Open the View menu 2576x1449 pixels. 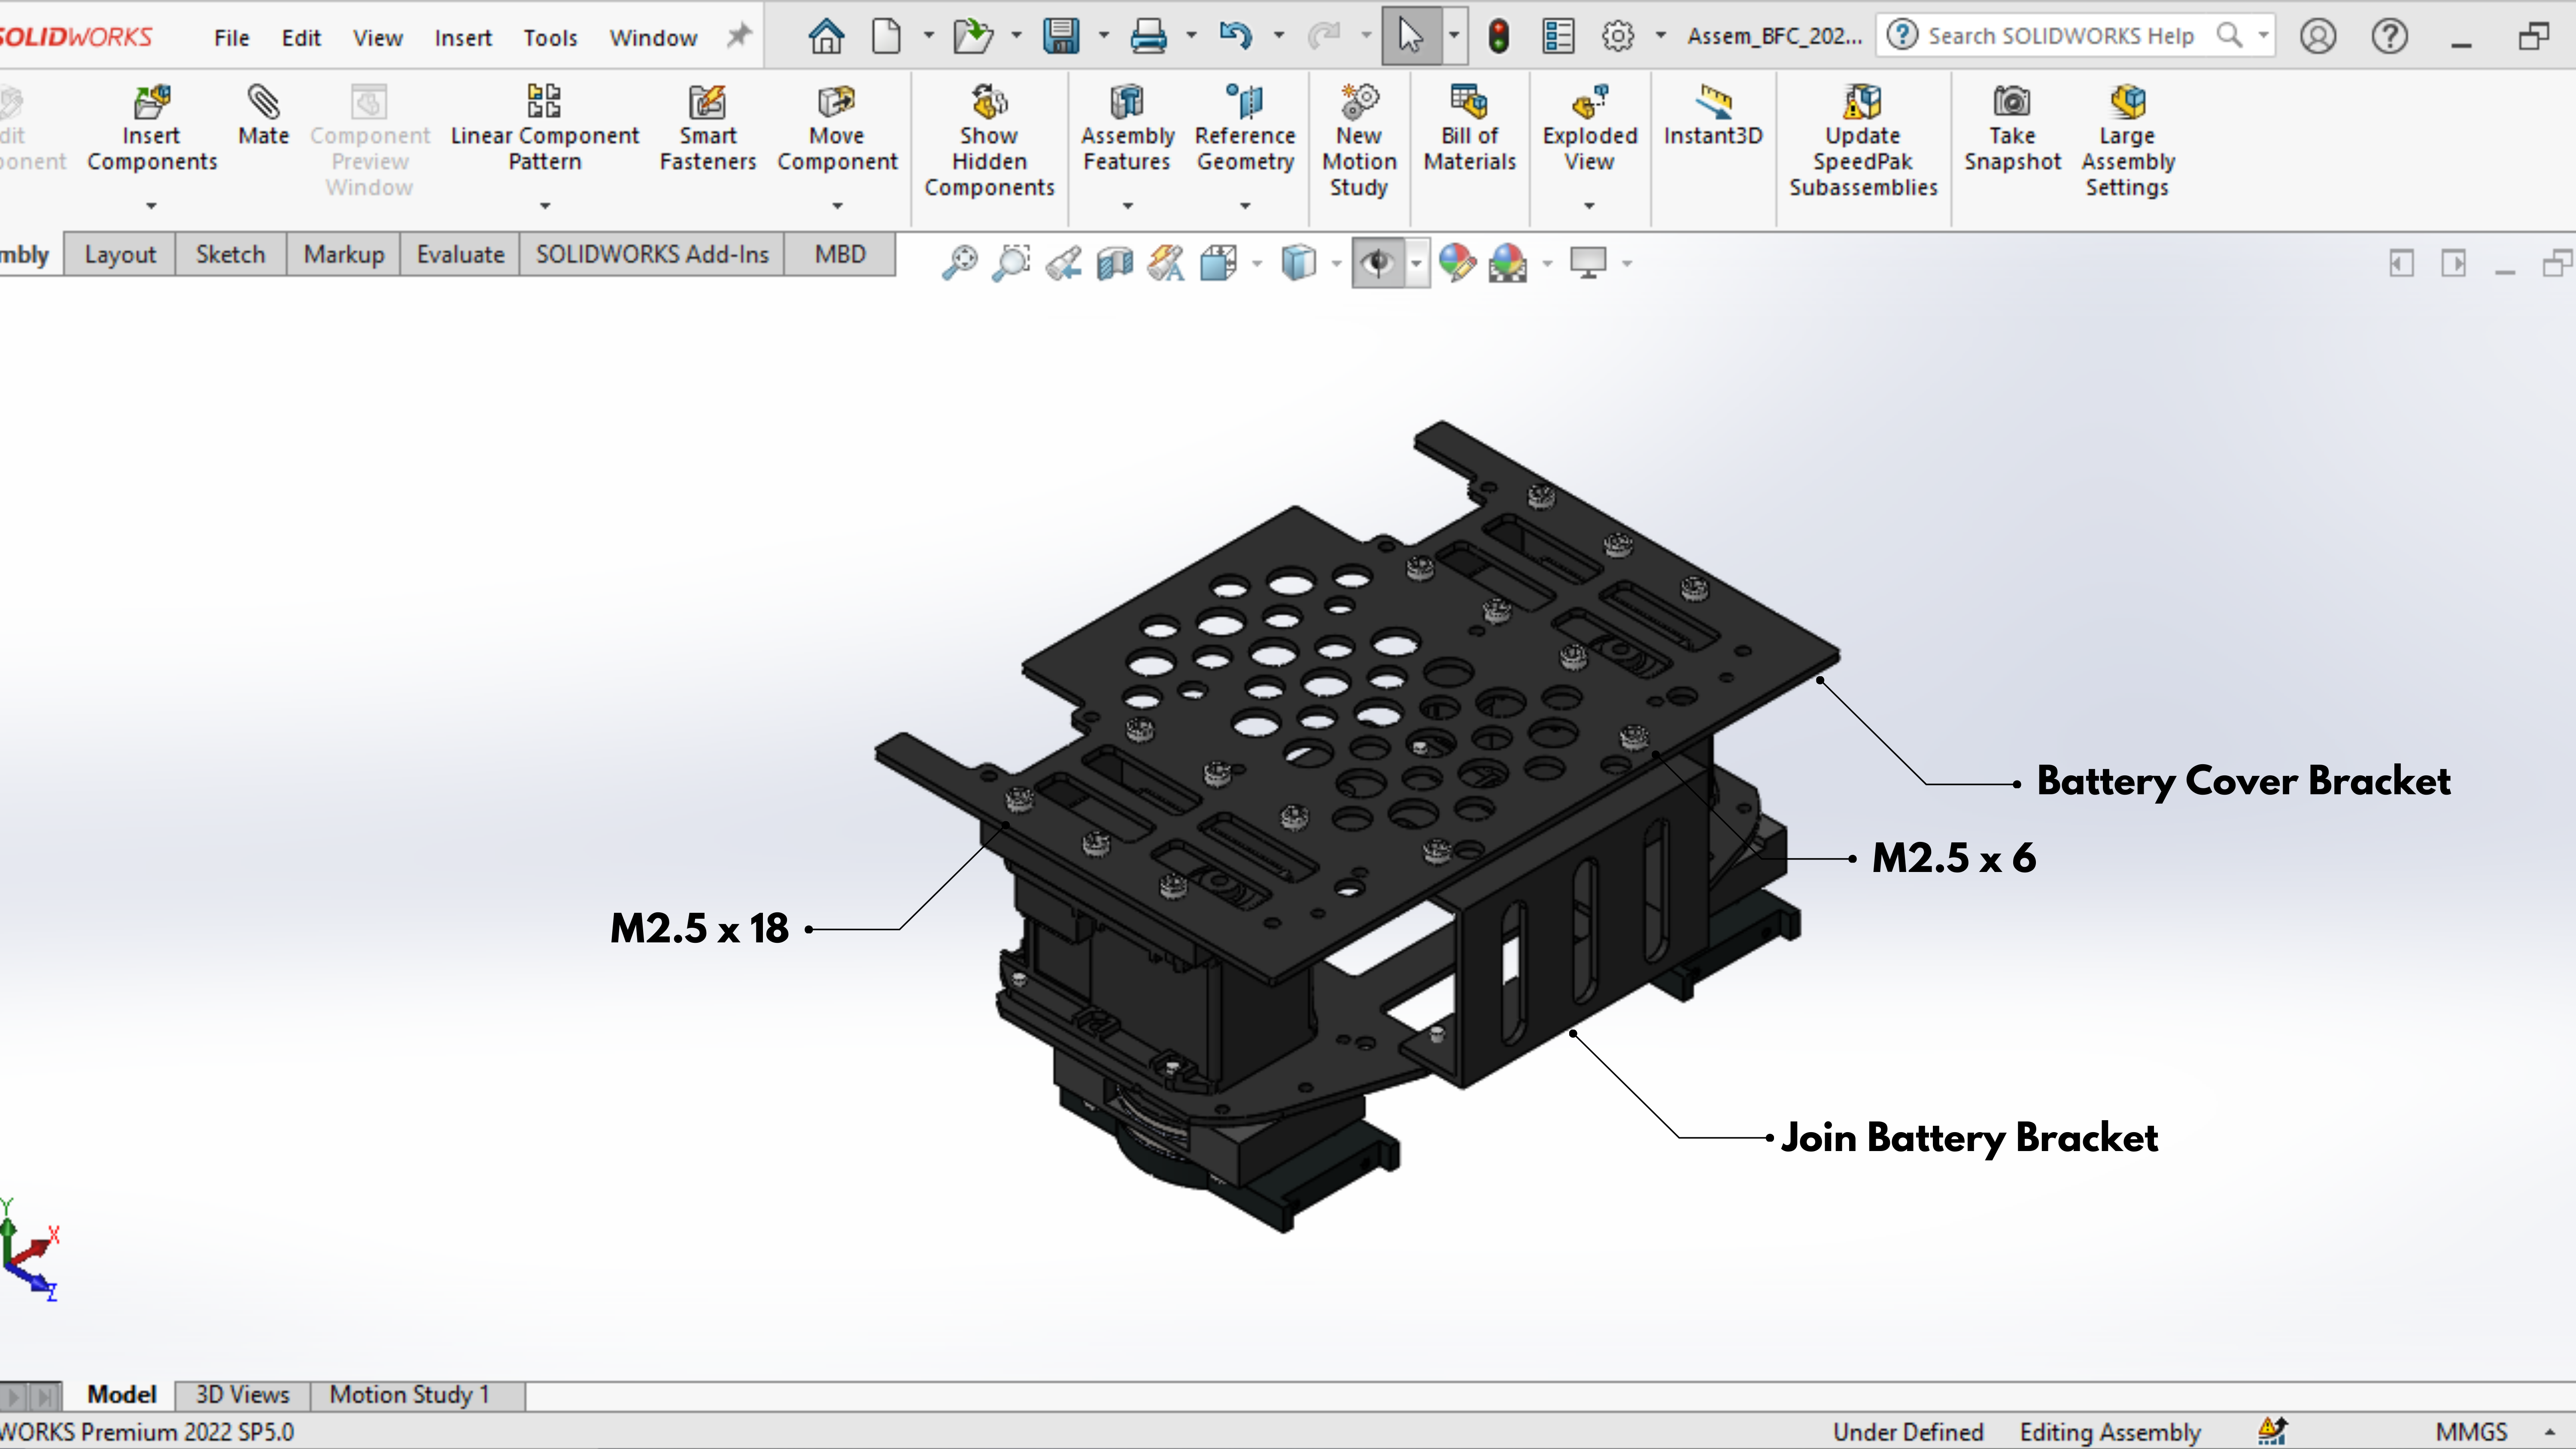pos(378,38)
